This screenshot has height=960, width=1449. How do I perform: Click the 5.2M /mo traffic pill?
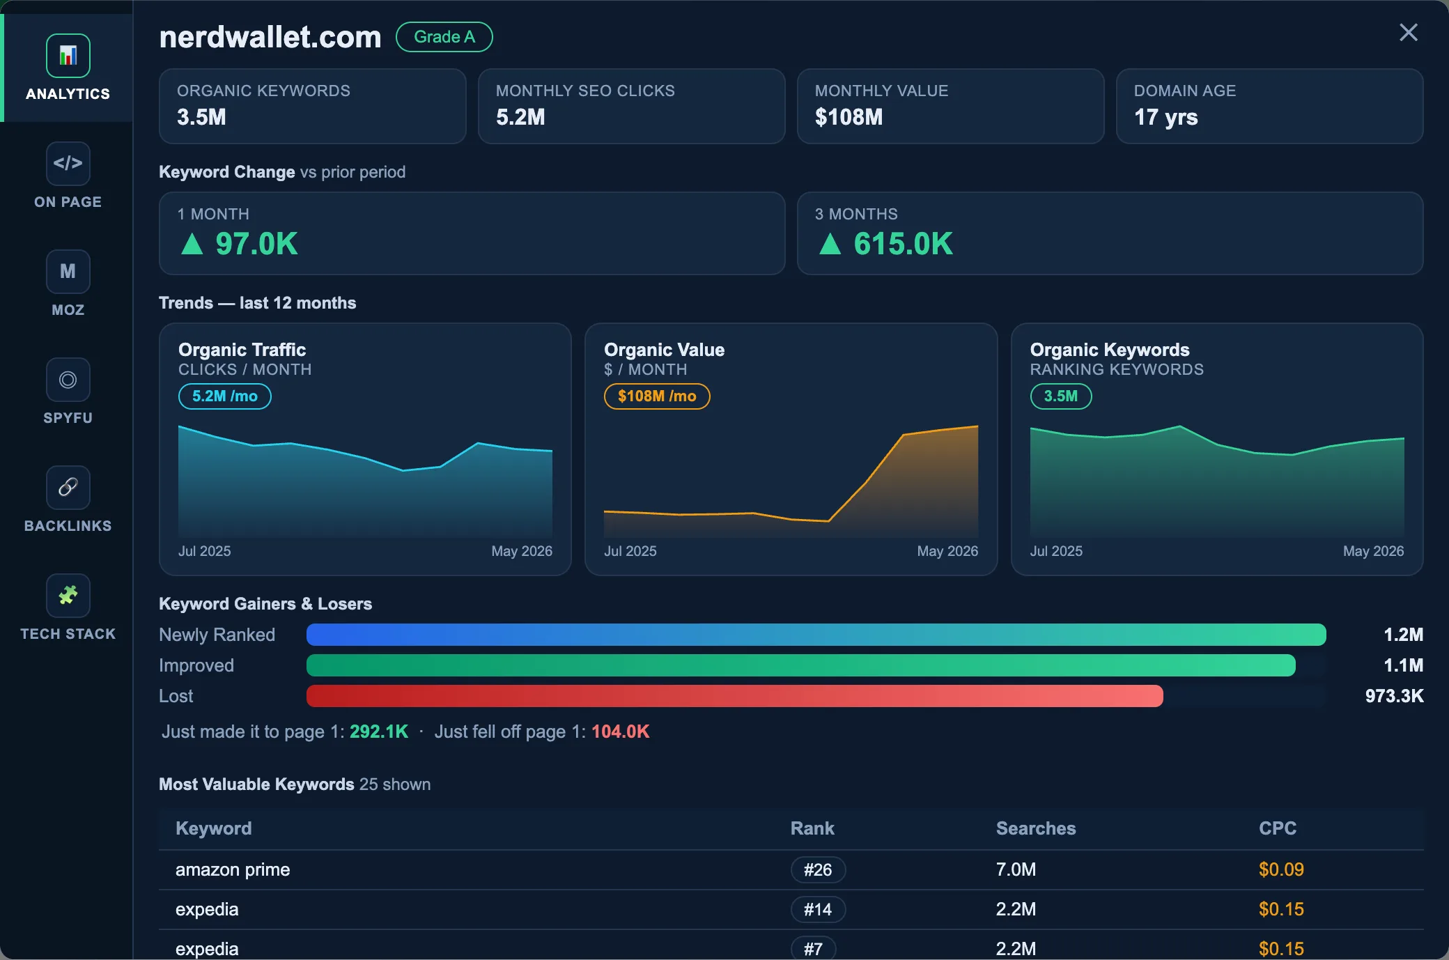click(x=225, y=396)
